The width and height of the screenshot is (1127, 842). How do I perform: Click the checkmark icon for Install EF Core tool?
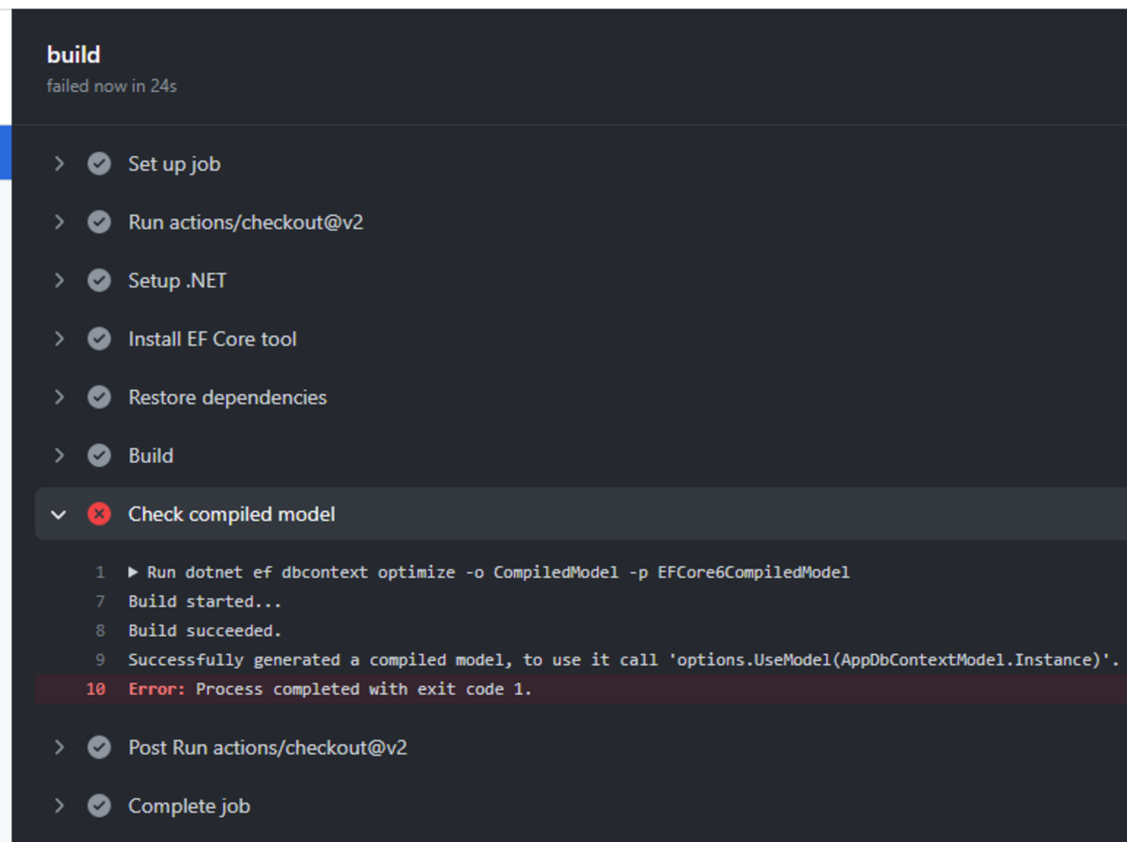tap(99, 339)
